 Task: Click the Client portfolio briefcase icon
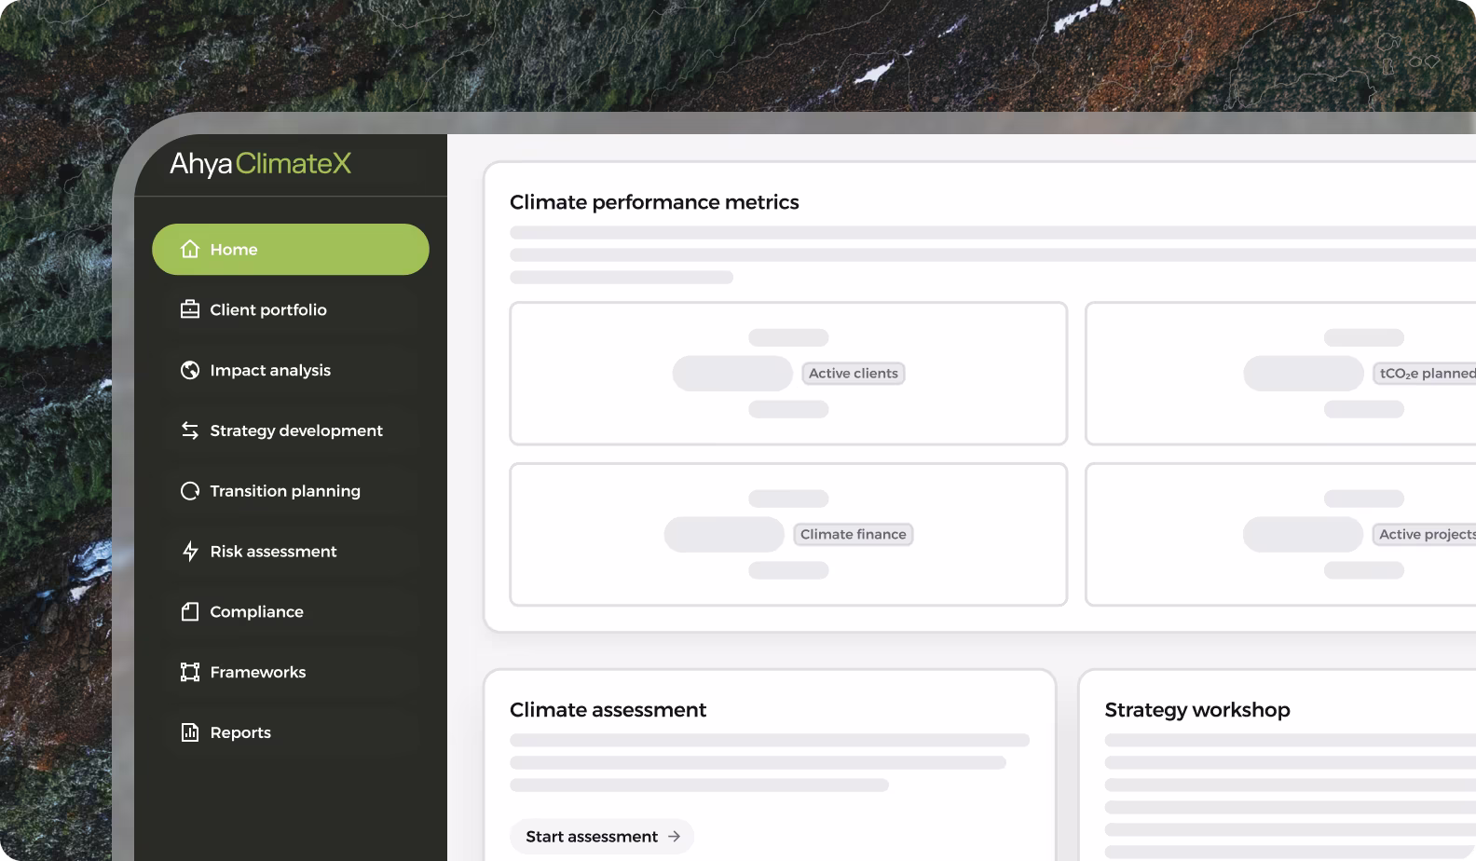pyautogui.click(x=190, y=309)
